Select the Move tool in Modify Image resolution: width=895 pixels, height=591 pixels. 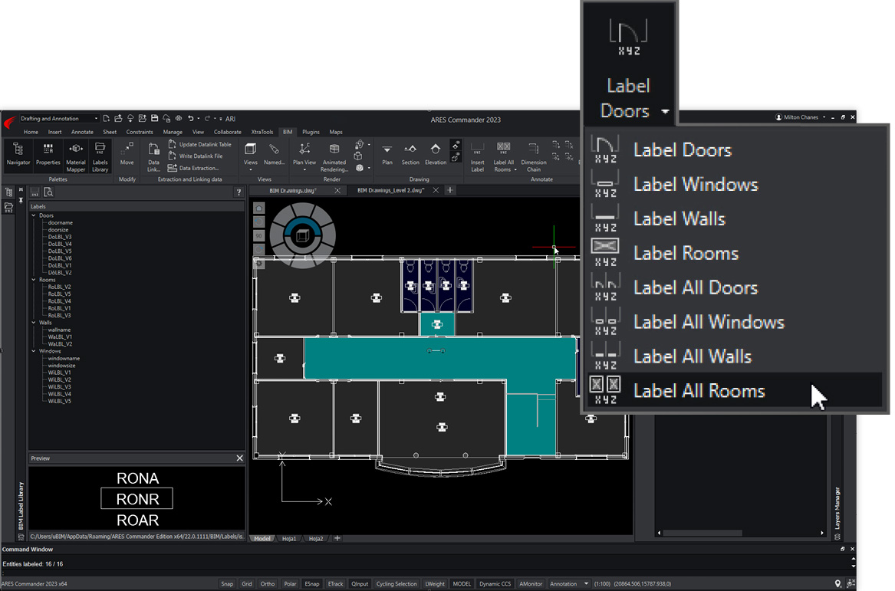[x=127, y=155]
